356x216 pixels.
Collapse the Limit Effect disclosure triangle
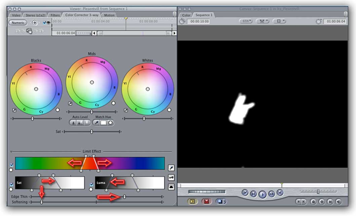tap(11, 152)
